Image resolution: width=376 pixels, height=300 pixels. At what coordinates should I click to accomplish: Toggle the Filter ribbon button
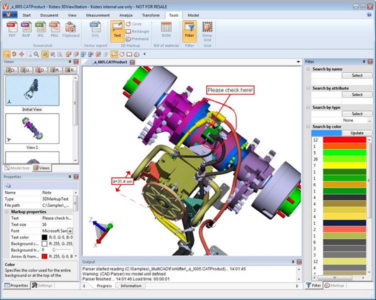(189, 31)
